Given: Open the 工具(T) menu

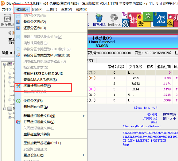Looking at the screenshot, I should pyautogui.click(x=51, y=9).
